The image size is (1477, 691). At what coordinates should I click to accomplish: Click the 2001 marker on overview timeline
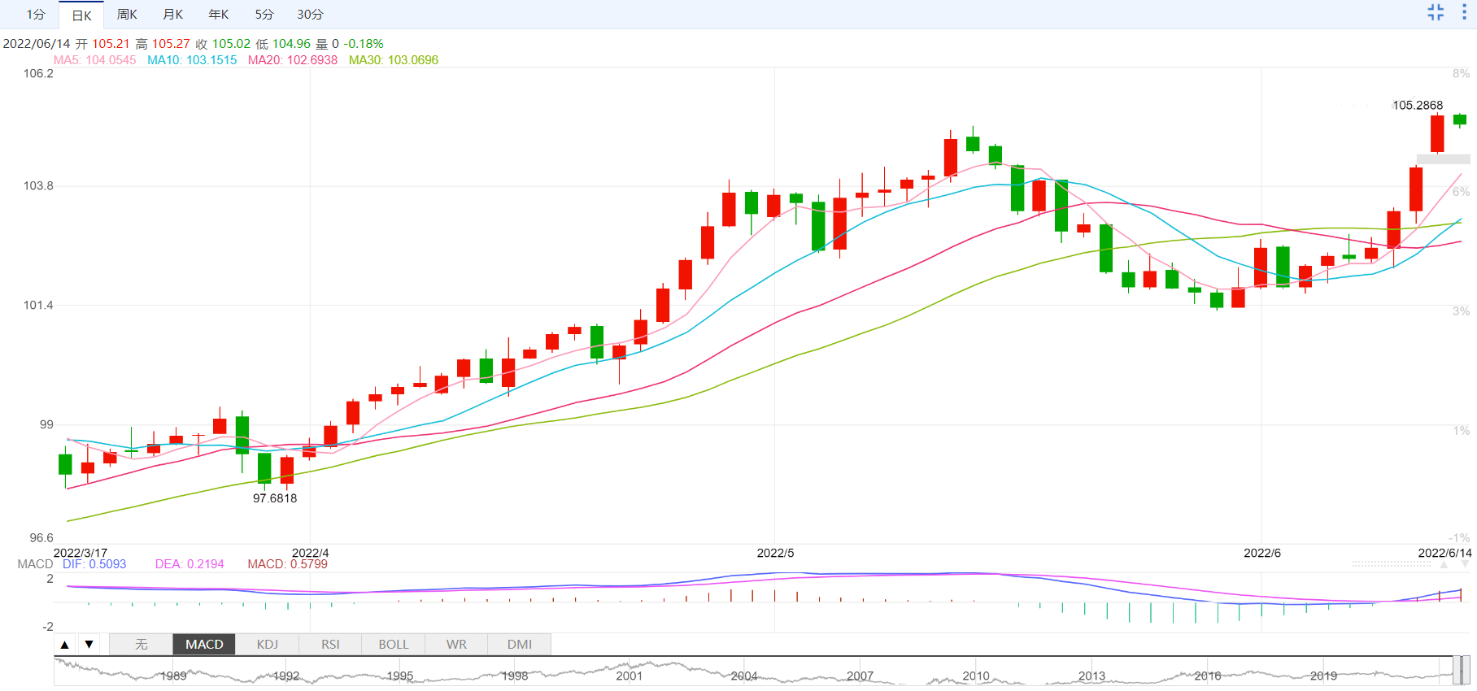(x=629, y=676)
